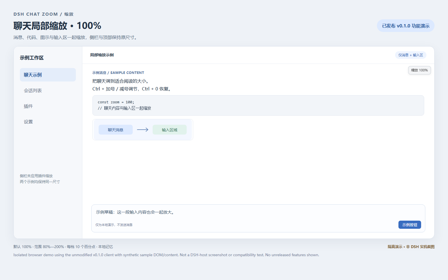The image size is (448, 280).
Task: Select 聊天示例 in the sidebar
Action: [x=48, y=75]
